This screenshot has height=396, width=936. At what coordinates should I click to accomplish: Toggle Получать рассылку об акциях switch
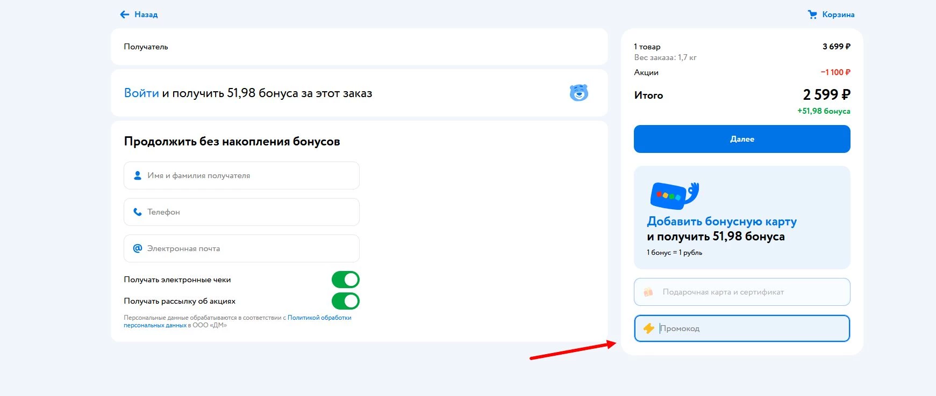click(x=345, y=301)
